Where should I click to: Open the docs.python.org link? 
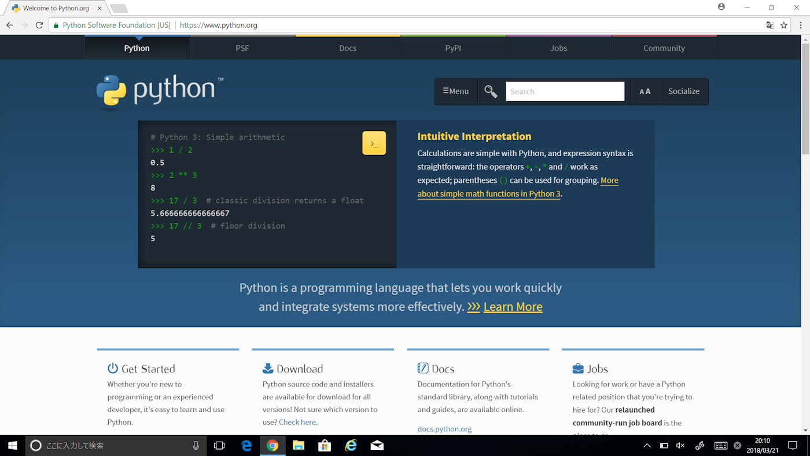pos(444,429)
